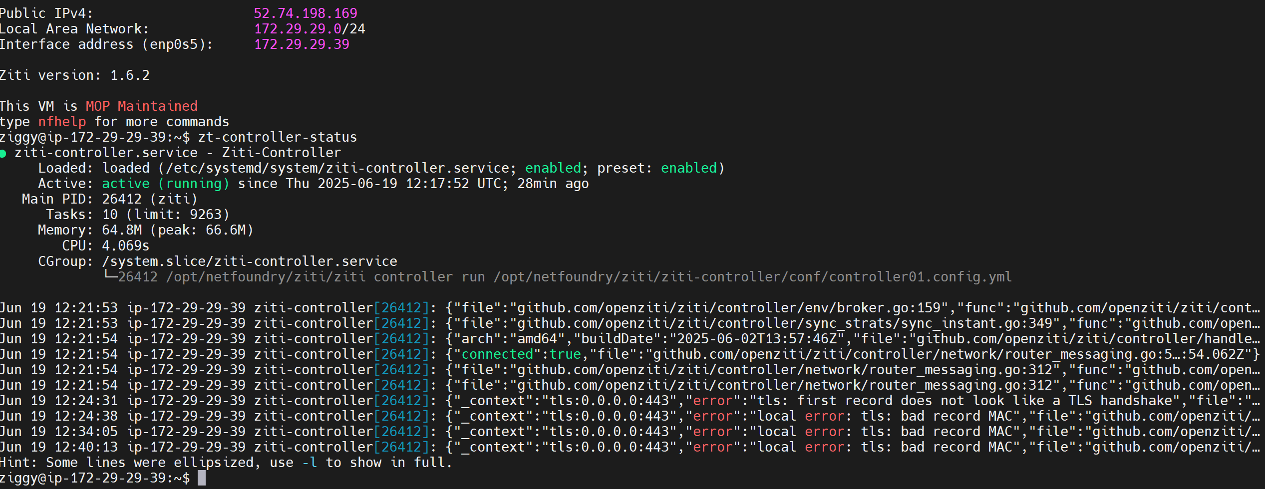Click the public IPv4 address 52.74.198.169

(x=306, y=13)
